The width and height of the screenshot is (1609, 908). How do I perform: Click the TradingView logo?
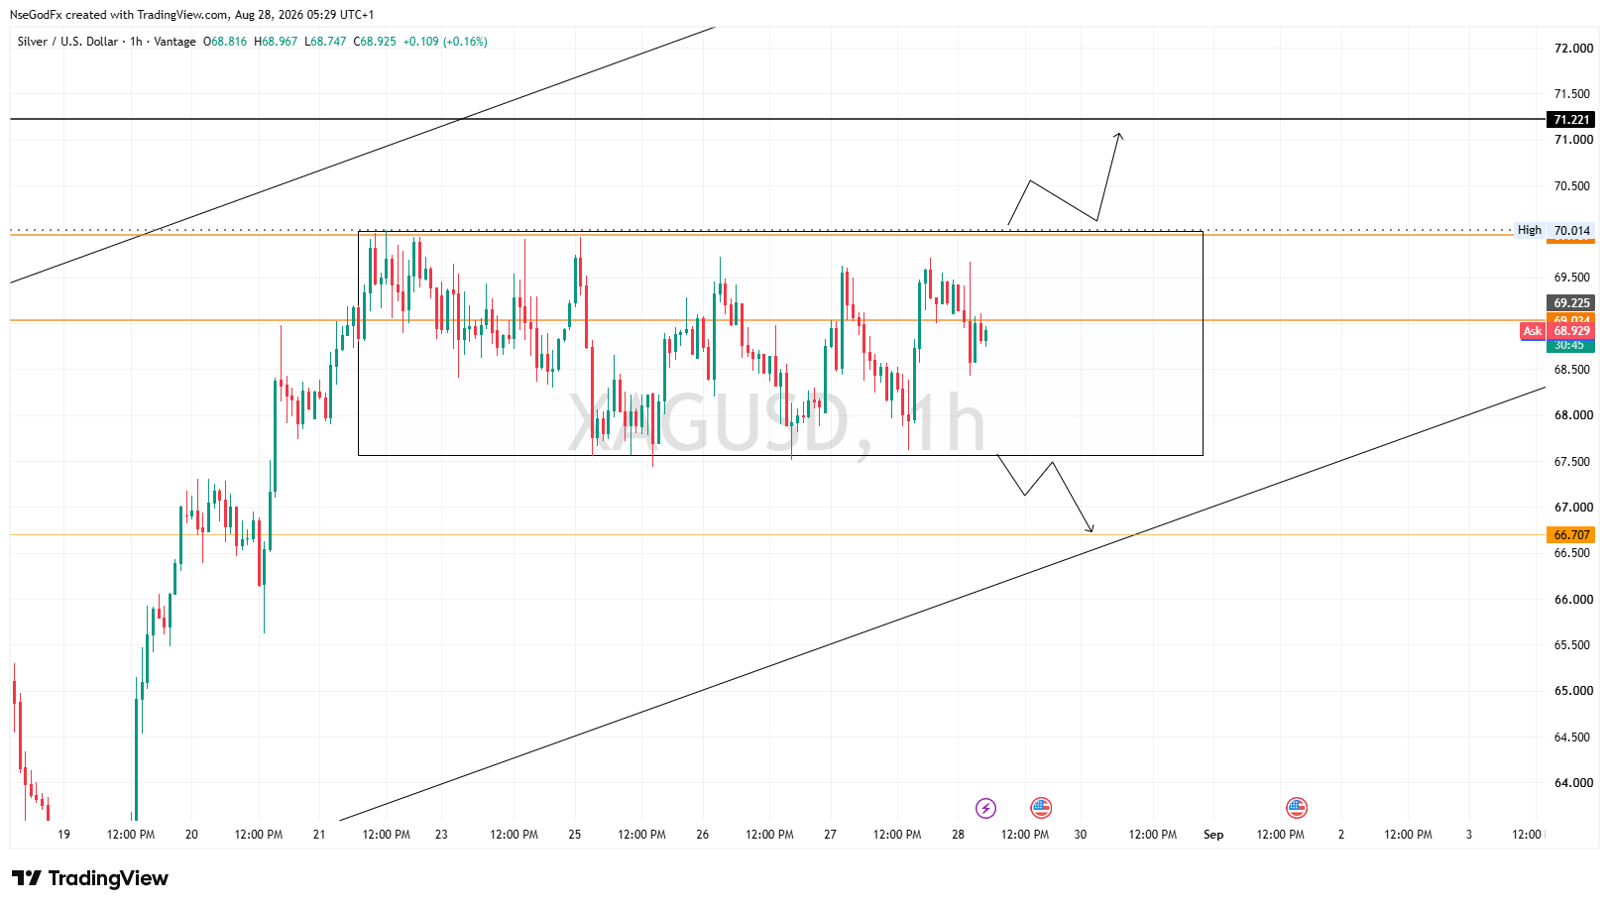pos(90,878)
